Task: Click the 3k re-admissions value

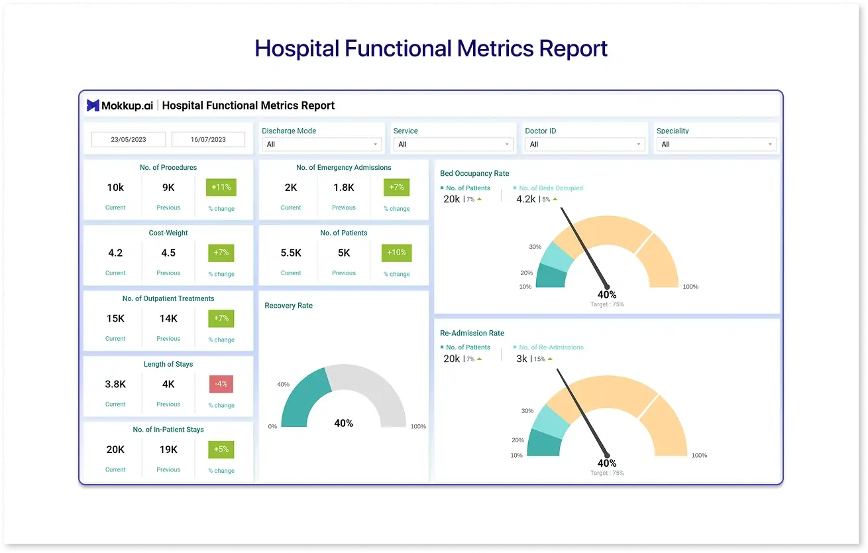Action: (522, 359)
